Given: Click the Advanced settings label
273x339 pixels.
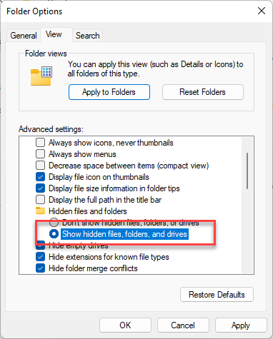Looking at the screenshot, I should point(51,129).
